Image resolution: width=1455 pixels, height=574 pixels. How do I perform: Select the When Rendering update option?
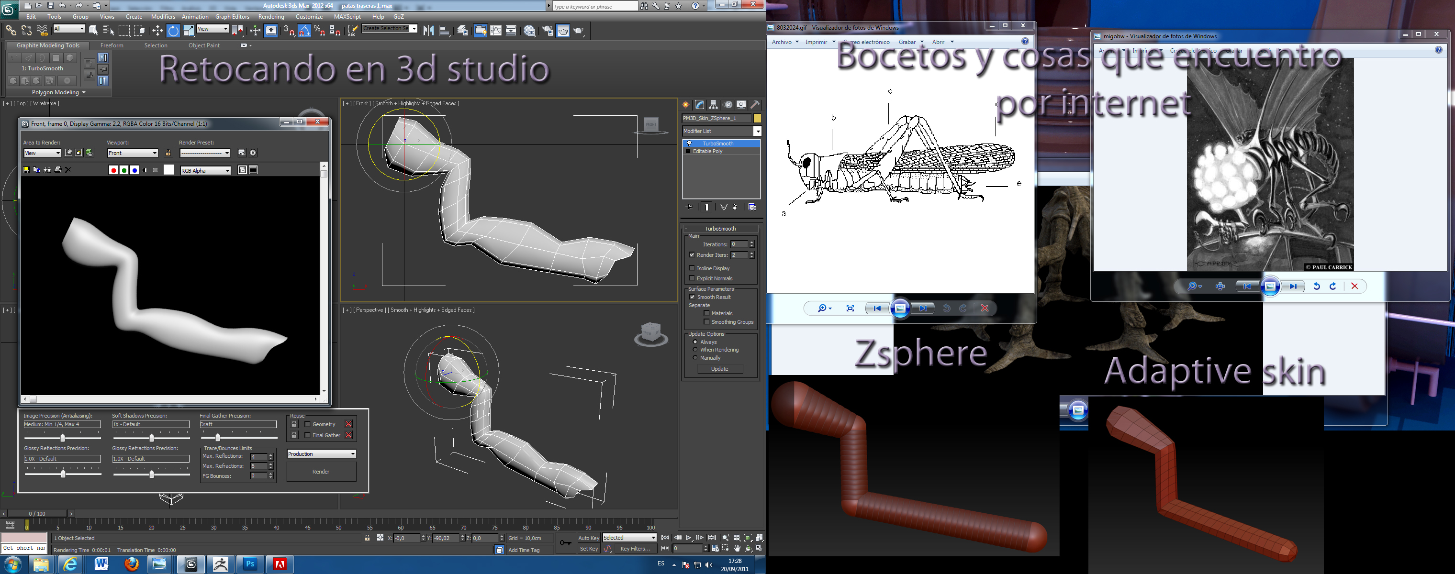click(x=695, y=350)
